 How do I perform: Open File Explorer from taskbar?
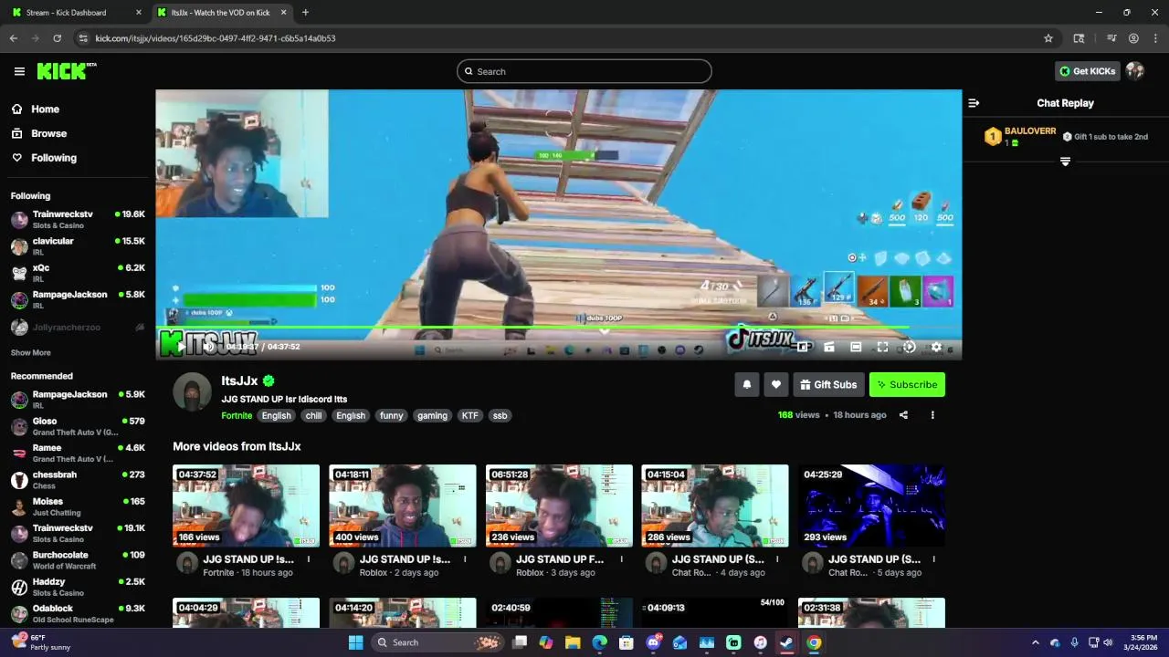[573, 642]
